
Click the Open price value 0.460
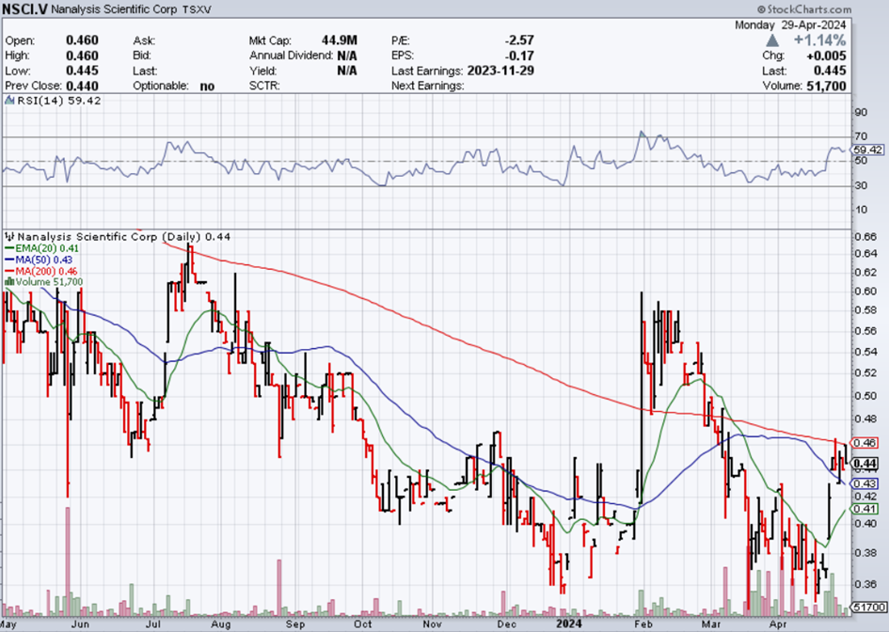(82, 40)
